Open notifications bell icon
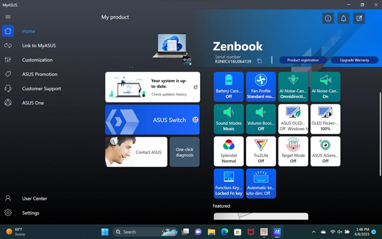The image size is (382, 239). point(344,18)
